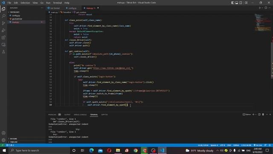Open the File menu
The image size is (273, 154).
coord(9,3)
